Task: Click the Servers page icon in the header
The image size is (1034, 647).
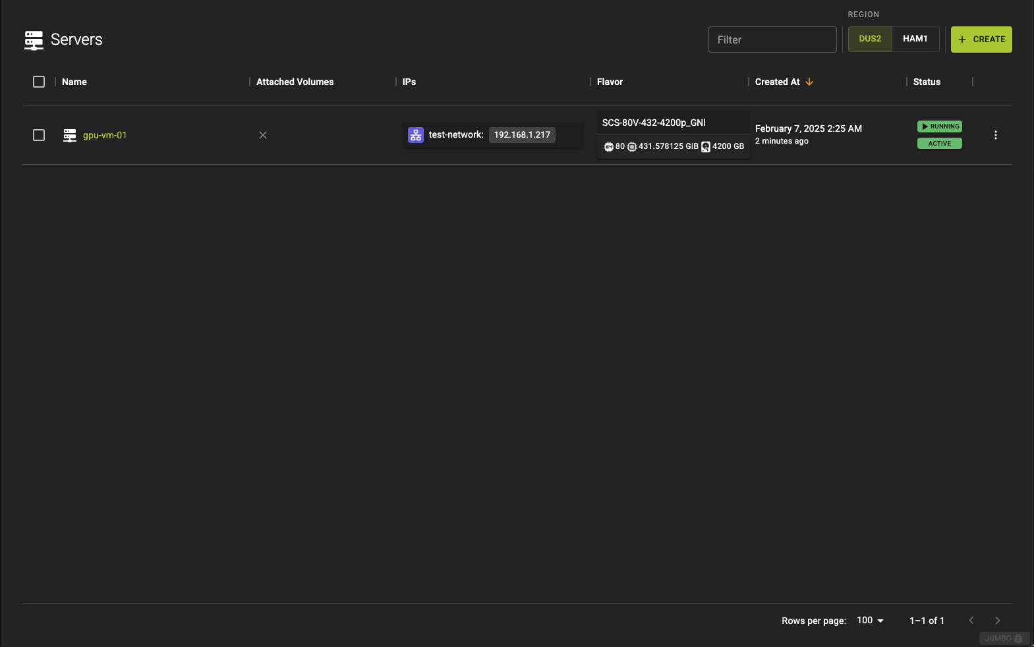Action: pos(34,40)
